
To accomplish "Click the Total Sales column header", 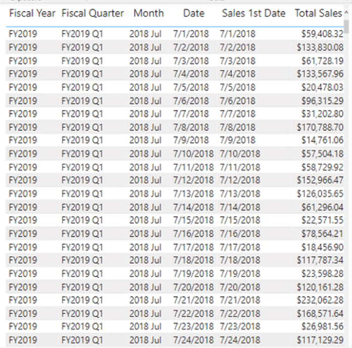I will pos(318,14).
